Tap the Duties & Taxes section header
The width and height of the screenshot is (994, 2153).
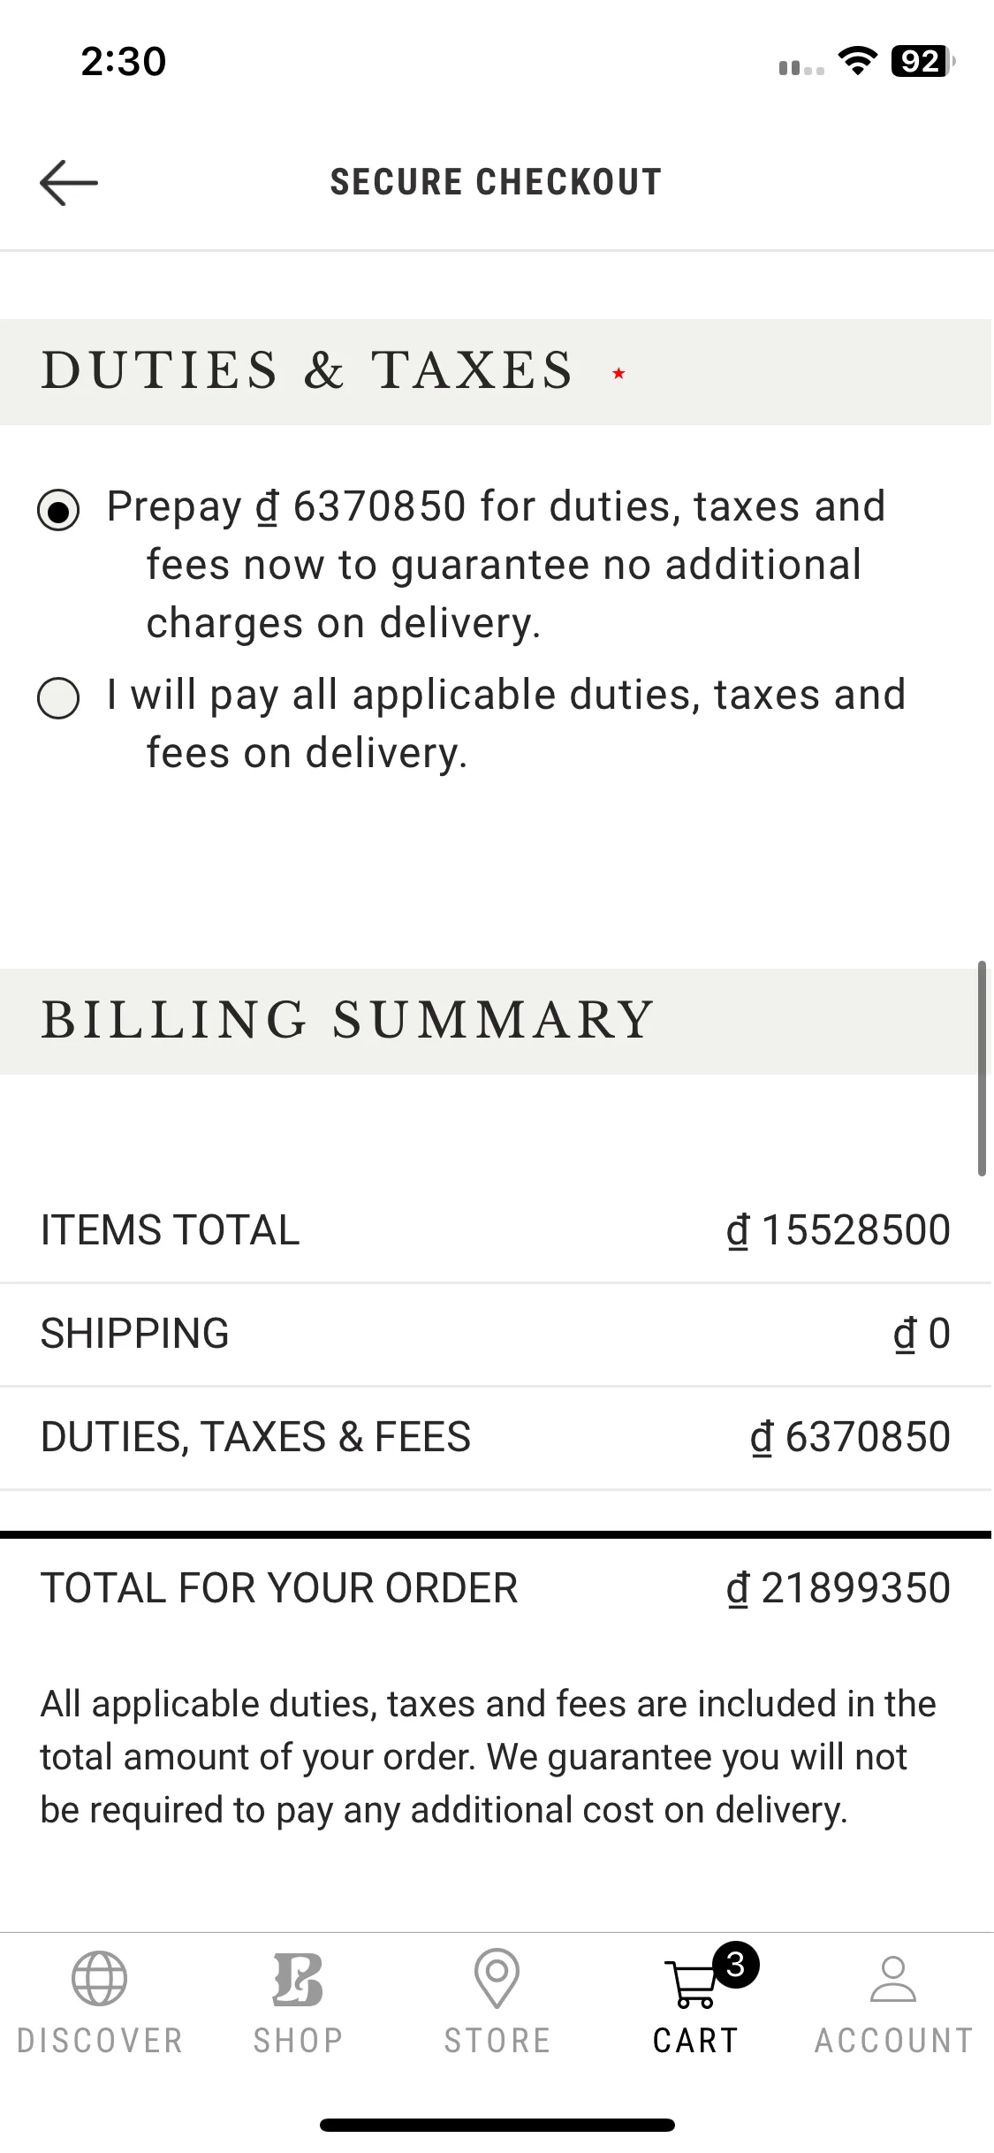tap(496, 372)
